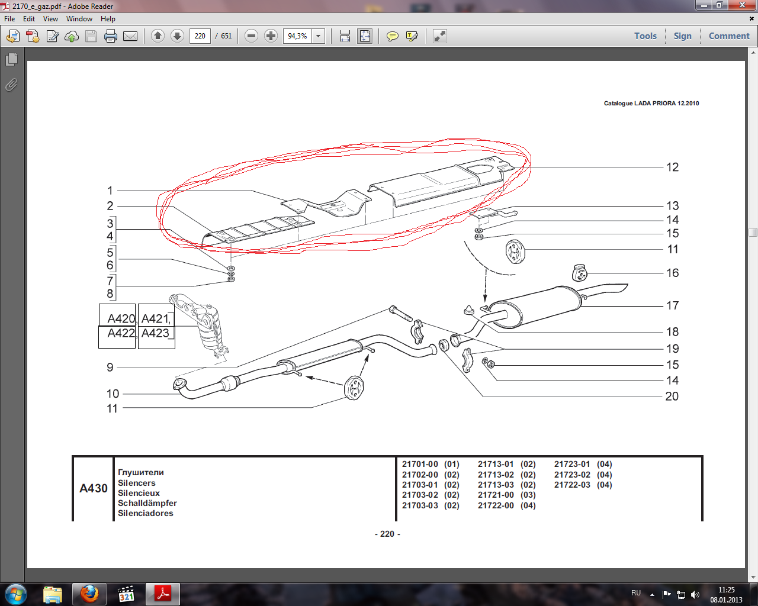Click the floppy disk Save icon

pos(91,36)
